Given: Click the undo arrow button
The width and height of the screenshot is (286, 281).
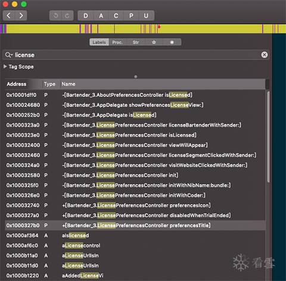Looking at the screenshot, I should 55,15.
